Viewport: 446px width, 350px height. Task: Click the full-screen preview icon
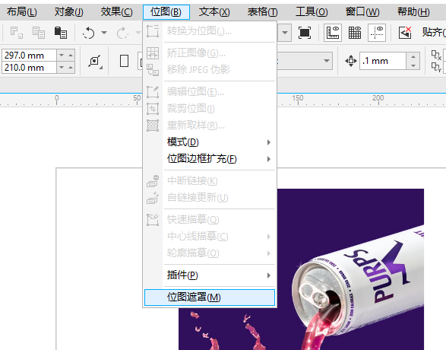click(305, 33)
